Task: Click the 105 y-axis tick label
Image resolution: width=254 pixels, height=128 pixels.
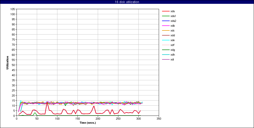Action: pyautogui.click(x=13, y=9)
